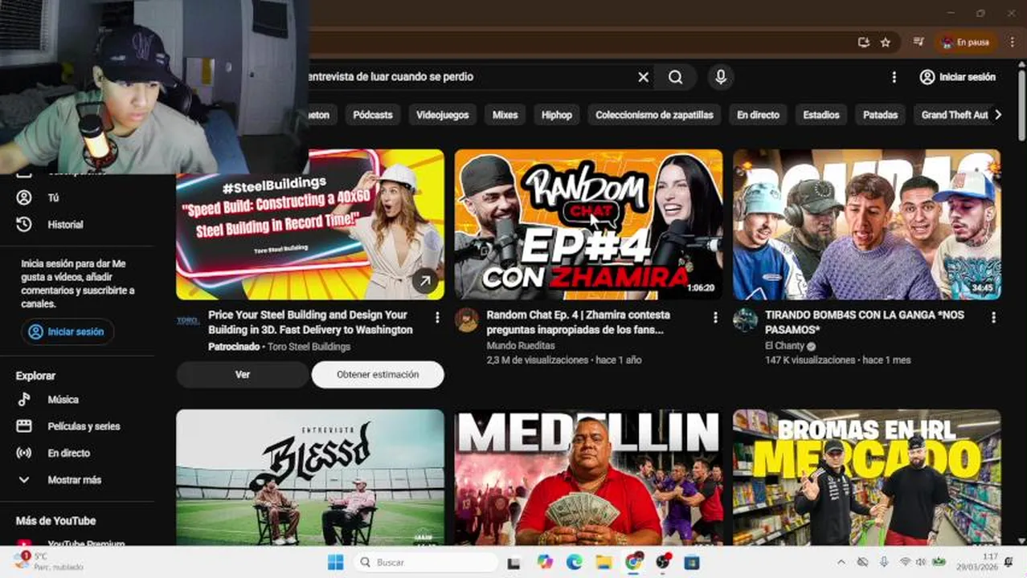Screen dimensions: 1027x578
Task: Open the MEDELLIN video thumbnail
Action: (588, 478)
